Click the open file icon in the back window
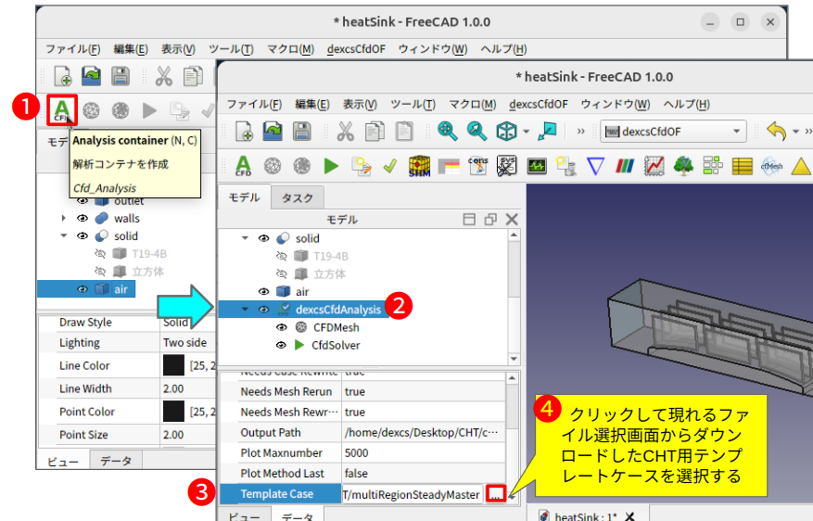Image resolution: width=813 pixels, height=521 pixels. 91,76
